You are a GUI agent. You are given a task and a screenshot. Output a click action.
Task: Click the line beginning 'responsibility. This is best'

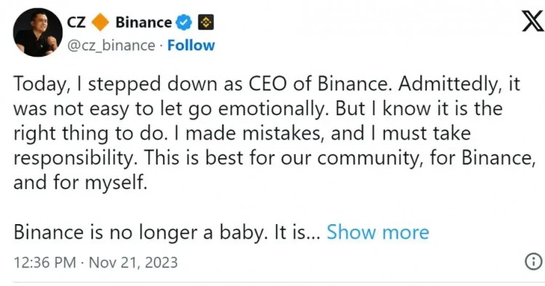[x=275, y=158]
